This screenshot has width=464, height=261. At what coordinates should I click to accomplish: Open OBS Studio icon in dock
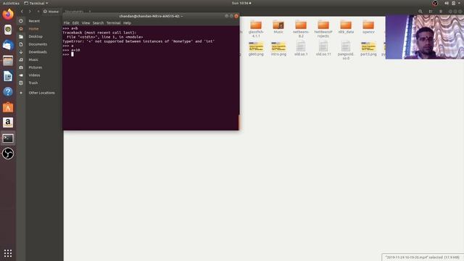(x=8, y=154)
